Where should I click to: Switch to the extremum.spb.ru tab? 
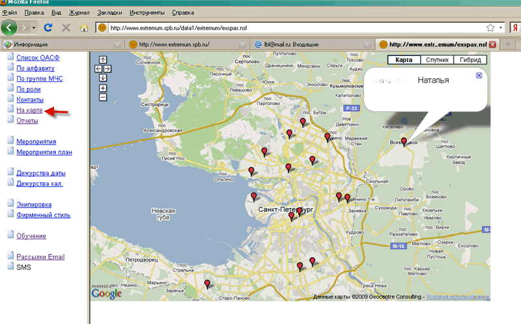pyautogui.click(x=188, y=44)
